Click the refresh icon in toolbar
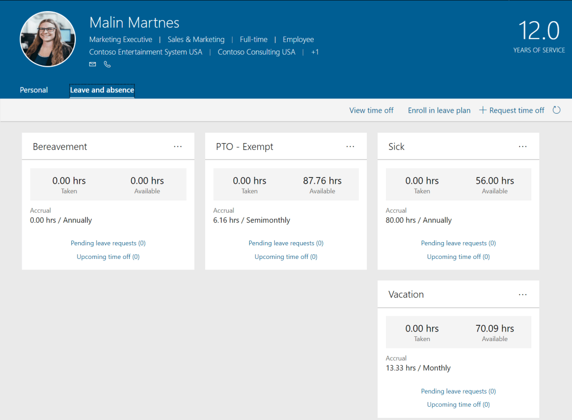Screen dimensions: 572x420 (x=557, y=110)
